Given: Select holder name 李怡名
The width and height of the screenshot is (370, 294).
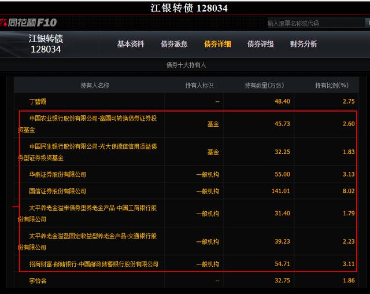Looking at the screenshot, I should pyautogui.click(x=38, y=281).
